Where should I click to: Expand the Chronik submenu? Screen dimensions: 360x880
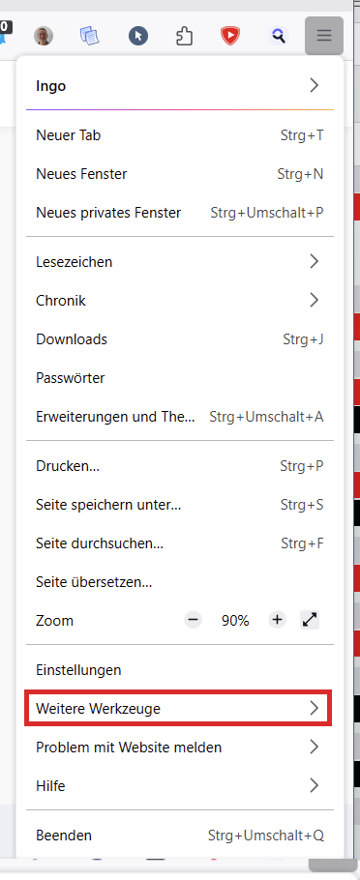180,300
